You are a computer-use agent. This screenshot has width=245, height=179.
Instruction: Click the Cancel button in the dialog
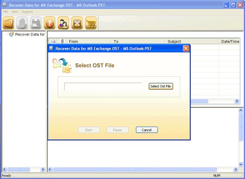[x=147, y=130]
